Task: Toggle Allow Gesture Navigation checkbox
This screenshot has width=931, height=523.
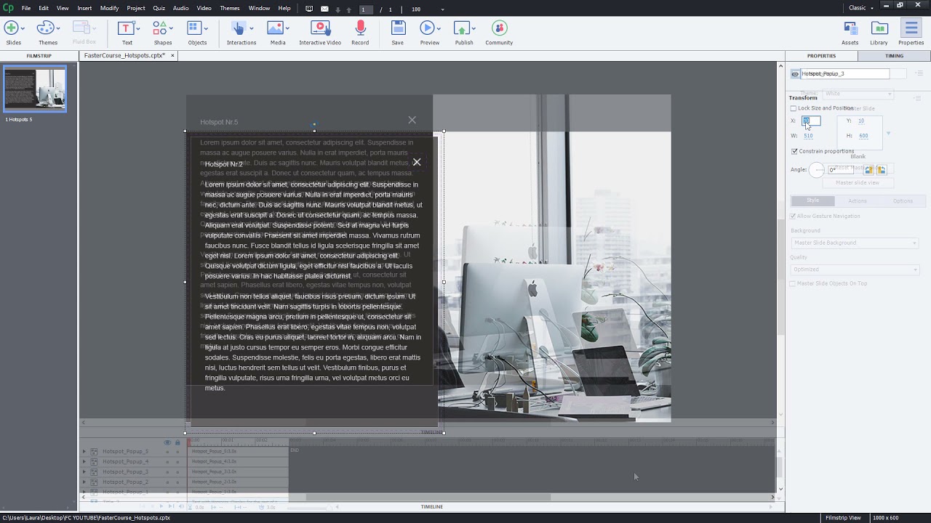Action: (794, 216)
